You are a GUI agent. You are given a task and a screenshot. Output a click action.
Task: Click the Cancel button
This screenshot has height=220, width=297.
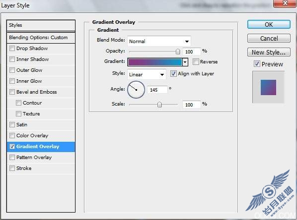coord(269,38)
